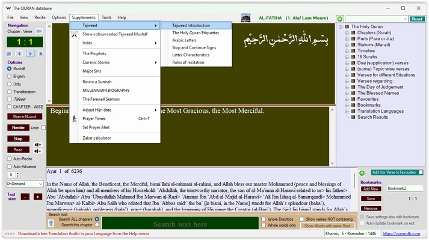
Task: Click the Favourites book icon
Action: [x=353, y=99]
